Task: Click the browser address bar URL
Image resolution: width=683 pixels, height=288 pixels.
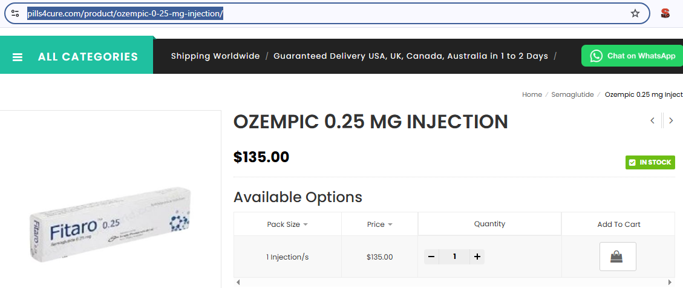Action: [x=125, y=13]
